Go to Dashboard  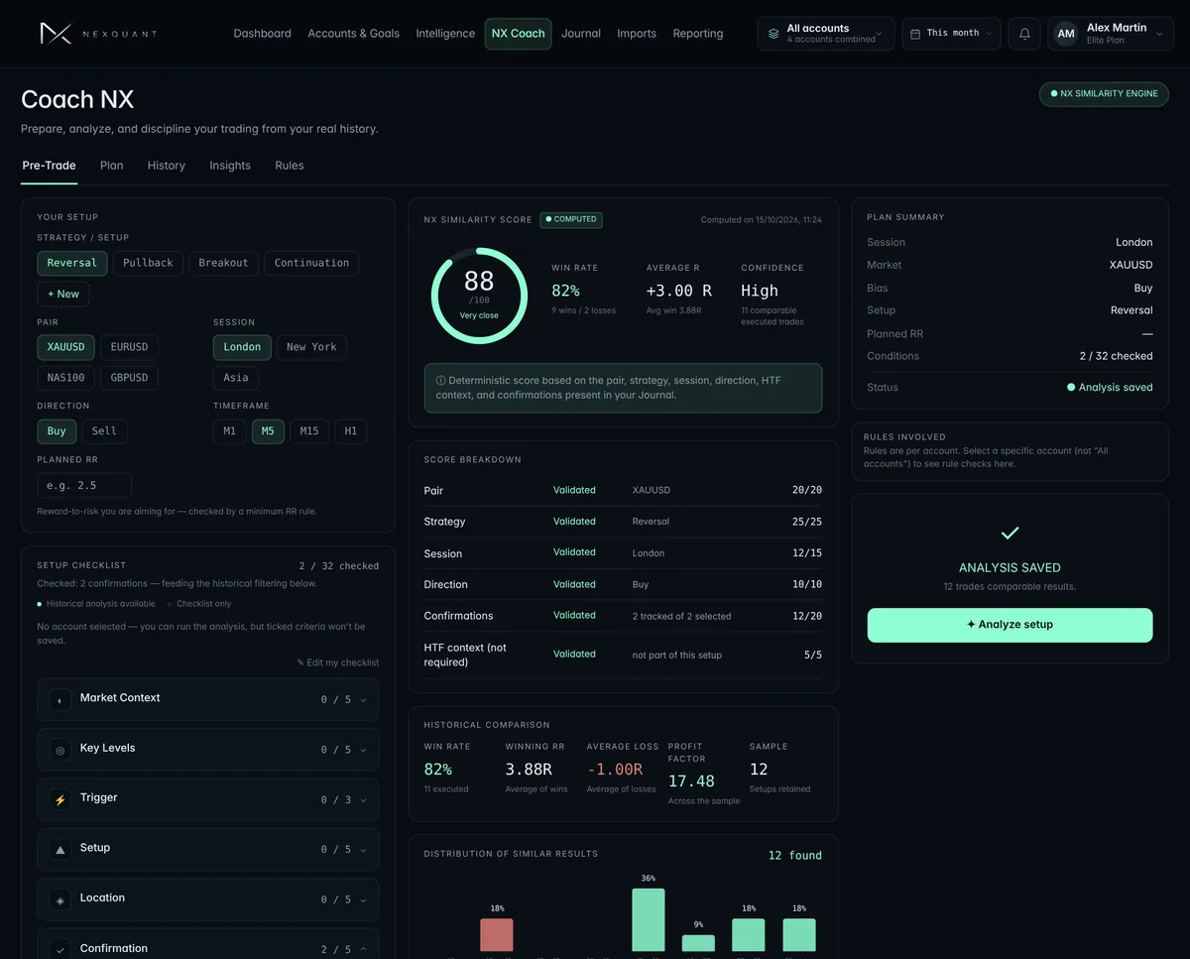263,34
